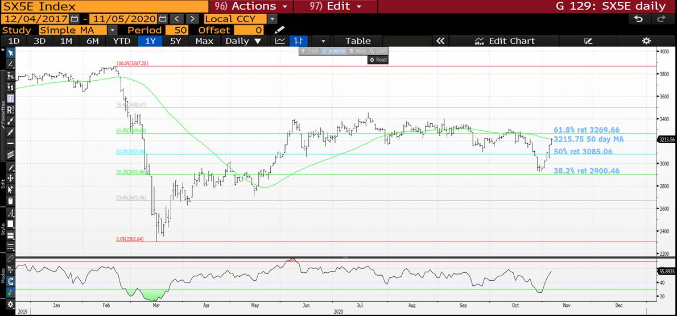The height and width of the screenshot is (316, 677).
Task: Select the 5Y time range tab
Action: (176, 41)
